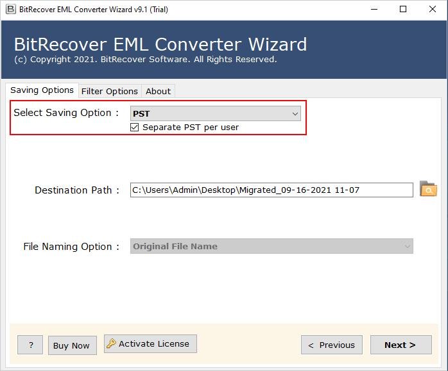Minimize the EML Converter Wizard window
448x371 pixels.
pyautogui.click(x=373, y=9)
